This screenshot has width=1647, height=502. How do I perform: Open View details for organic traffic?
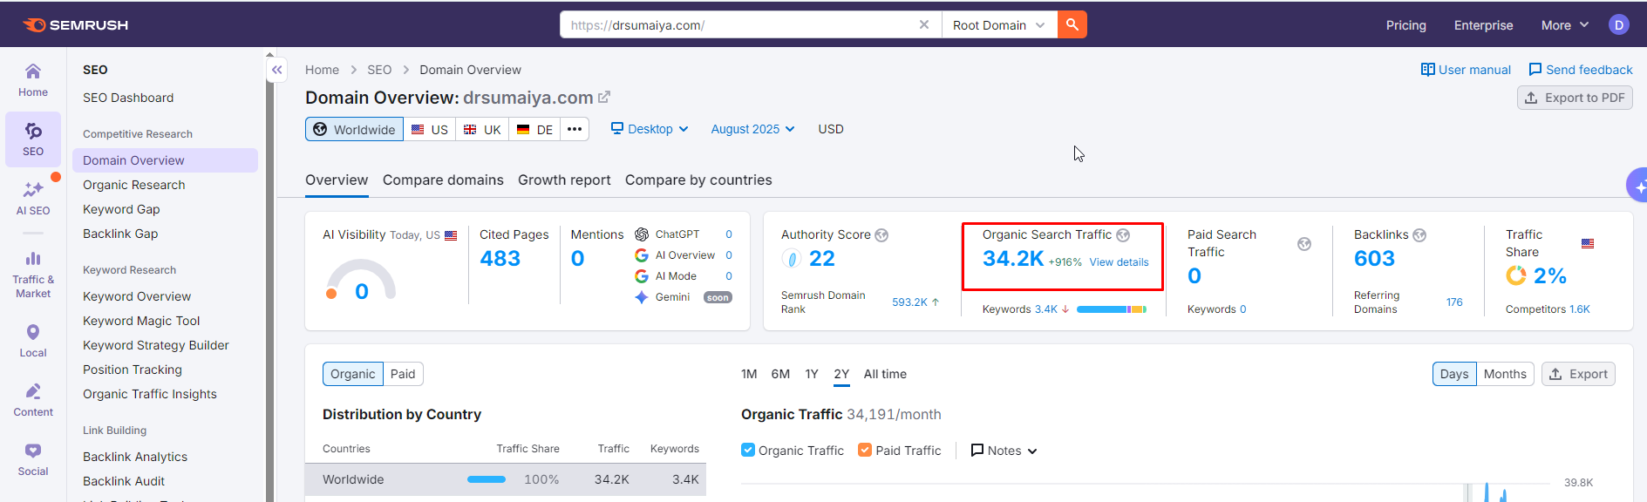click(x=1119, y=262)
